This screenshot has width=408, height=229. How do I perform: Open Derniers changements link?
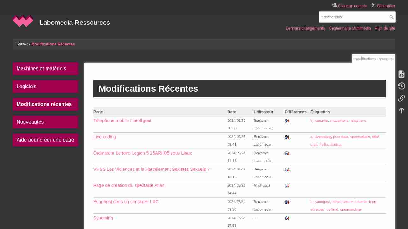point(305,28)
